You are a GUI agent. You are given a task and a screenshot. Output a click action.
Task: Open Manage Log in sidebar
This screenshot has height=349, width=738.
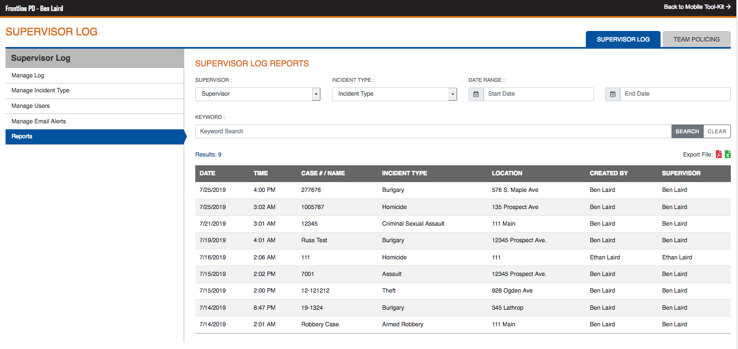[x=28, y=75]
